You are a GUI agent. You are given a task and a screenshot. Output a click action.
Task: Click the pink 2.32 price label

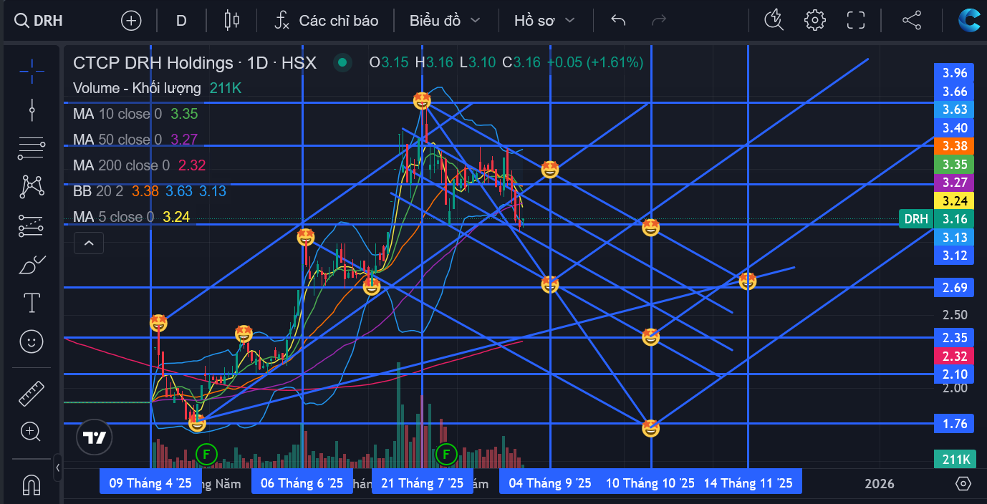click(x=955, y=356)
